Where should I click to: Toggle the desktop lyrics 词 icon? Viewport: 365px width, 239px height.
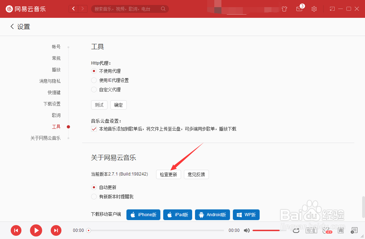(x=341, y=230)
